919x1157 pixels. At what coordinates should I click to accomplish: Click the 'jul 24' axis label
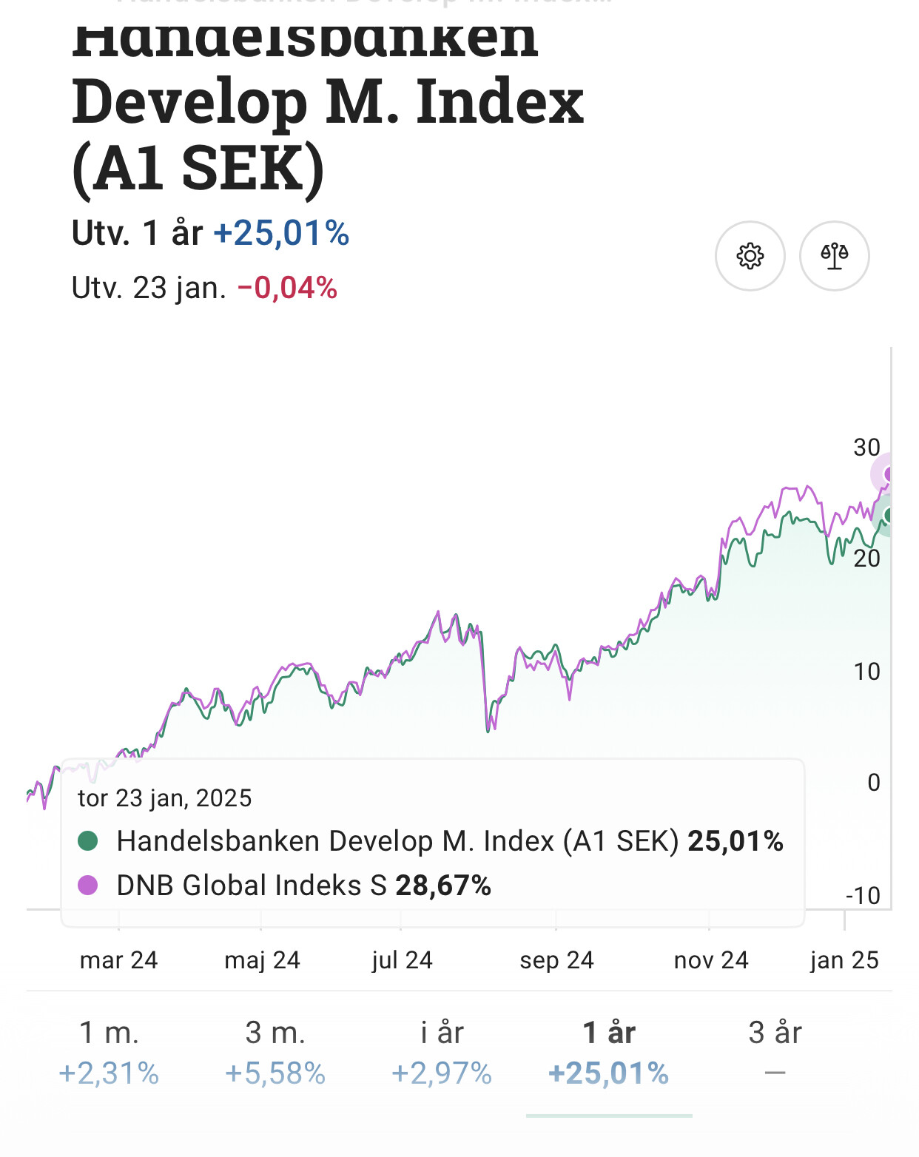402,960
